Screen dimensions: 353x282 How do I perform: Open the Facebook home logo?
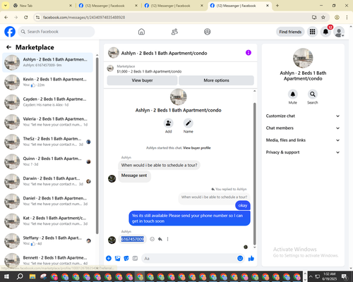[x=10, y=32]
